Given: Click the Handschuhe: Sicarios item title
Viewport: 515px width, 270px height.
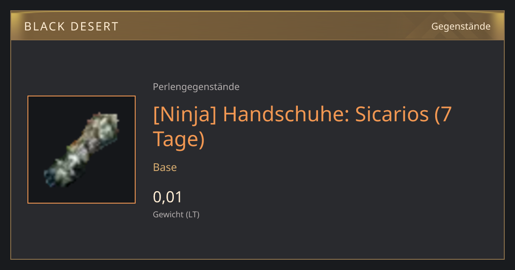Looking at the screenshot, I should click(x=303, y=126).
